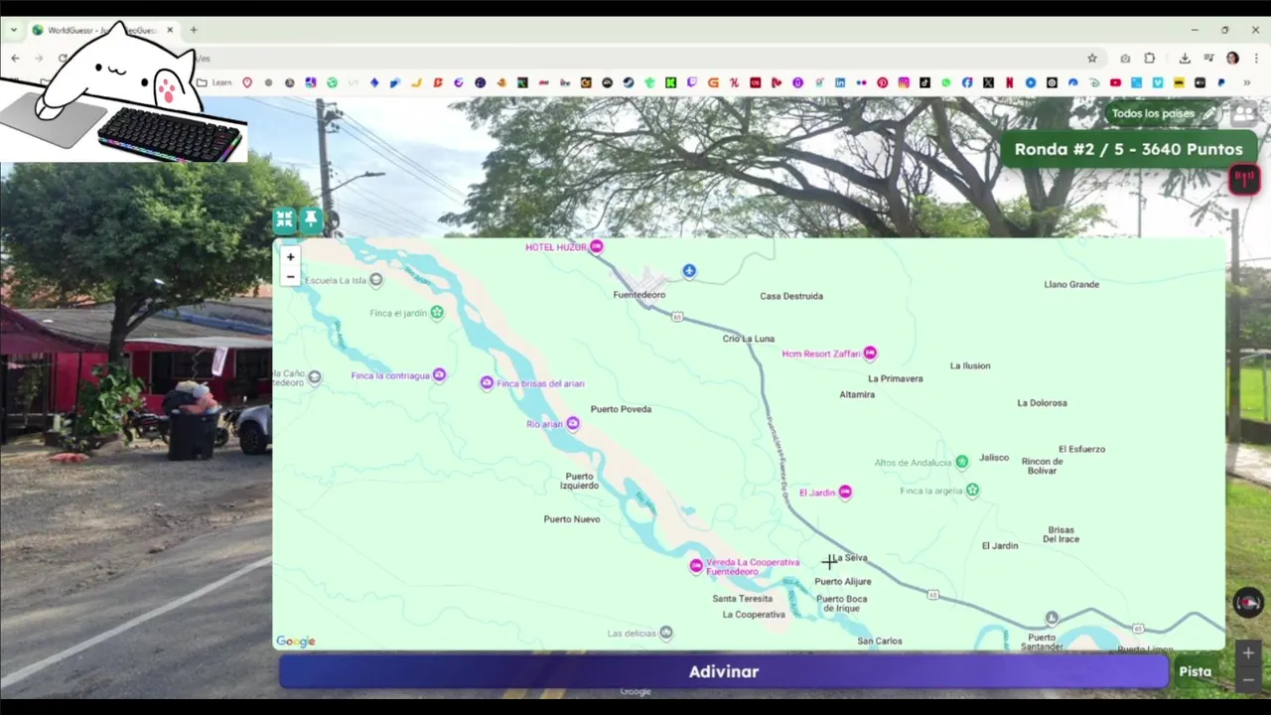Open the Facebook bookmark
The width and height of the screenshot is (1271, 715).
[967, 82]
